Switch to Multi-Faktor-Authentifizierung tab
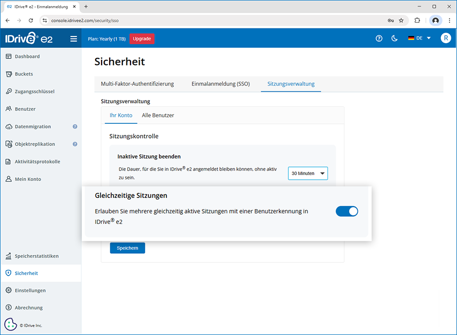This screenshot has width=457, height=335. click(x=138, y=84)
